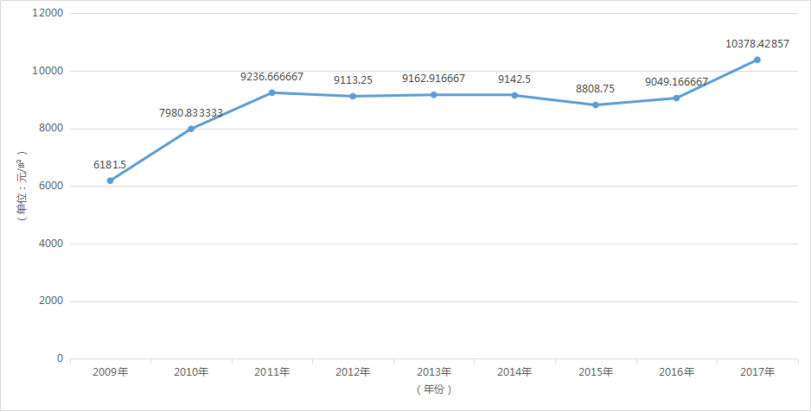The image size is (811, 412).
Task: Select the (单位：元/㎡) vertical axis title
Action: point(22,186)
